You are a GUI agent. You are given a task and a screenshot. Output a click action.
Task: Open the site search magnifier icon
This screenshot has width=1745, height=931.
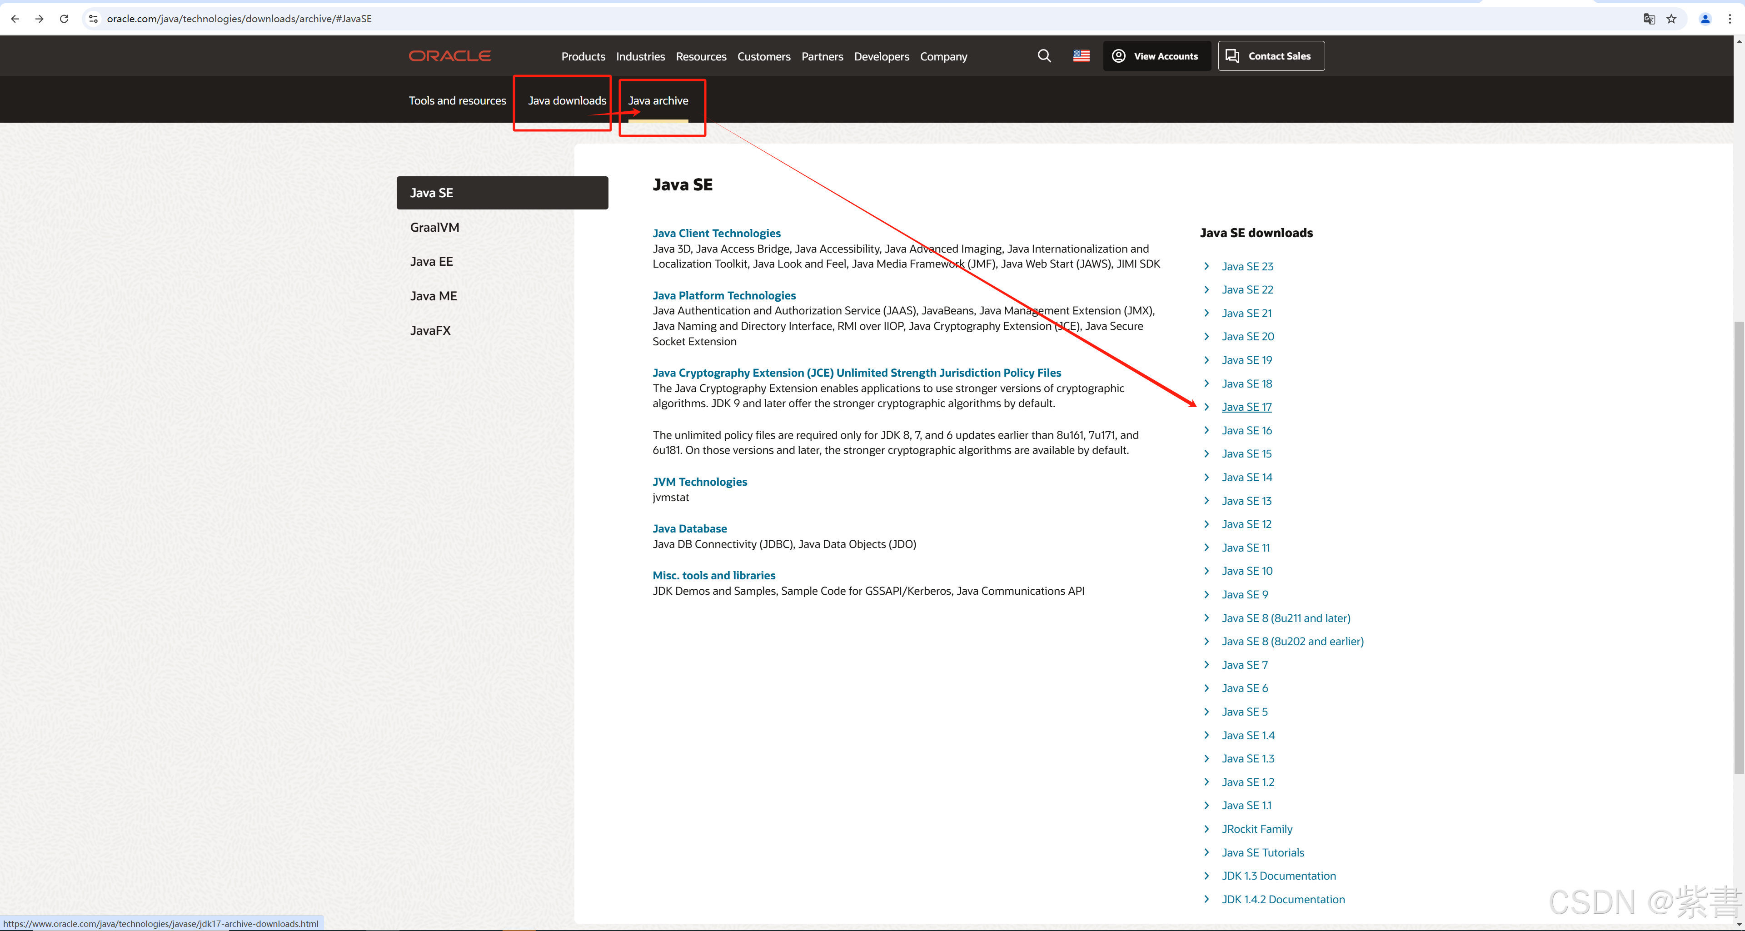pyautogui.click(x=1044, y=56)
